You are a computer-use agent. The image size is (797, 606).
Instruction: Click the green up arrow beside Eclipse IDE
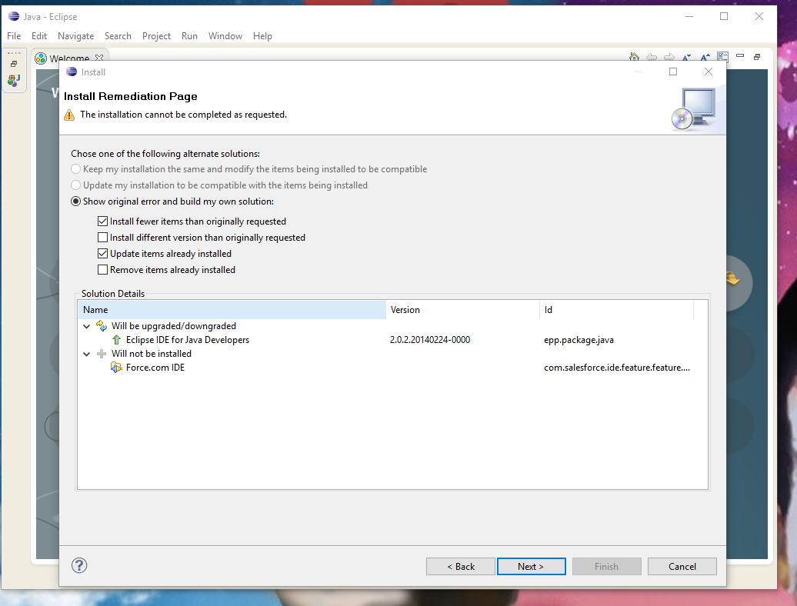116,340
